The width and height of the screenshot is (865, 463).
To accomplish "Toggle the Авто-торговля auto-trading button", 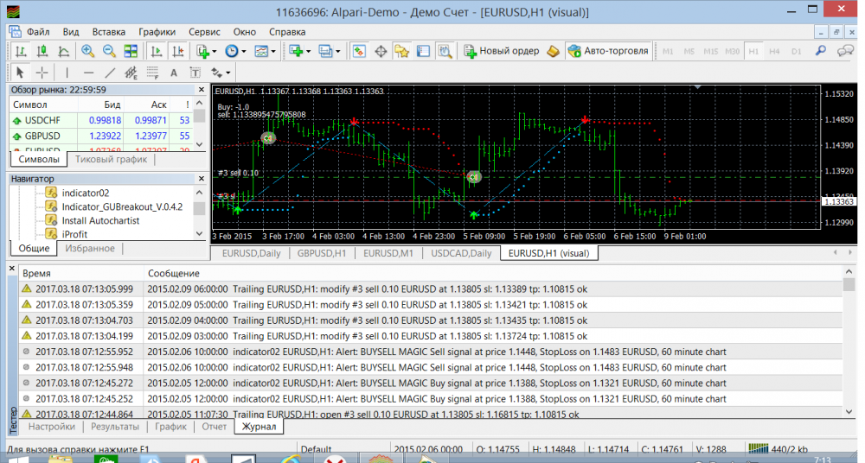I will point(608,51).
